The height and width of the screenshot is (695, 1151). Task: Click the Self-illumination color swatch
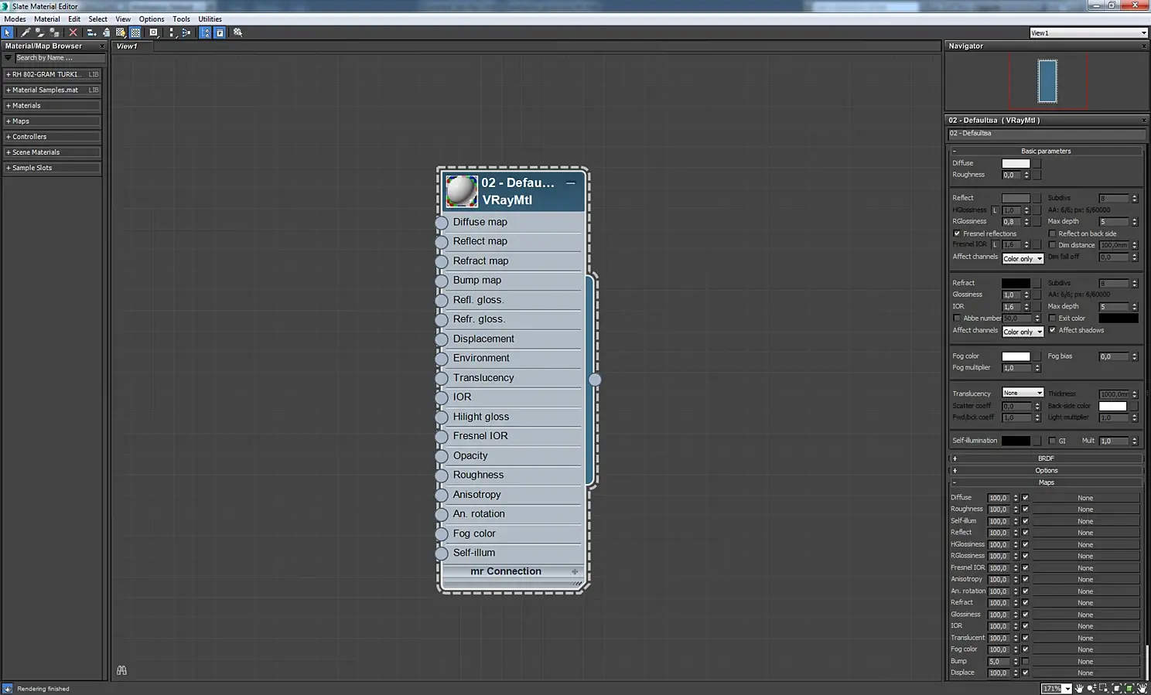(x=1016, y=441)
